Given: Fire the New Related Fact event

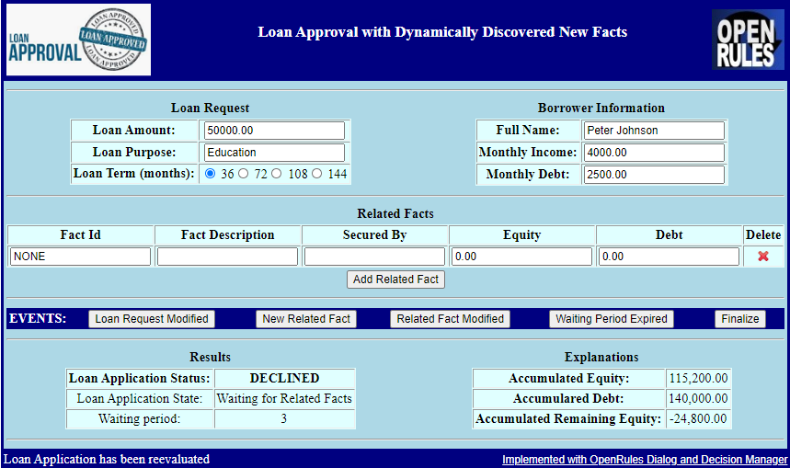Looking at the screenshot, I should pos(306,319).
